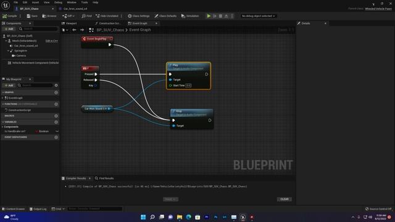The height and width of the screenshot is (222, 395).
Task: Open the Asset menu
Action: coord(36,2)
